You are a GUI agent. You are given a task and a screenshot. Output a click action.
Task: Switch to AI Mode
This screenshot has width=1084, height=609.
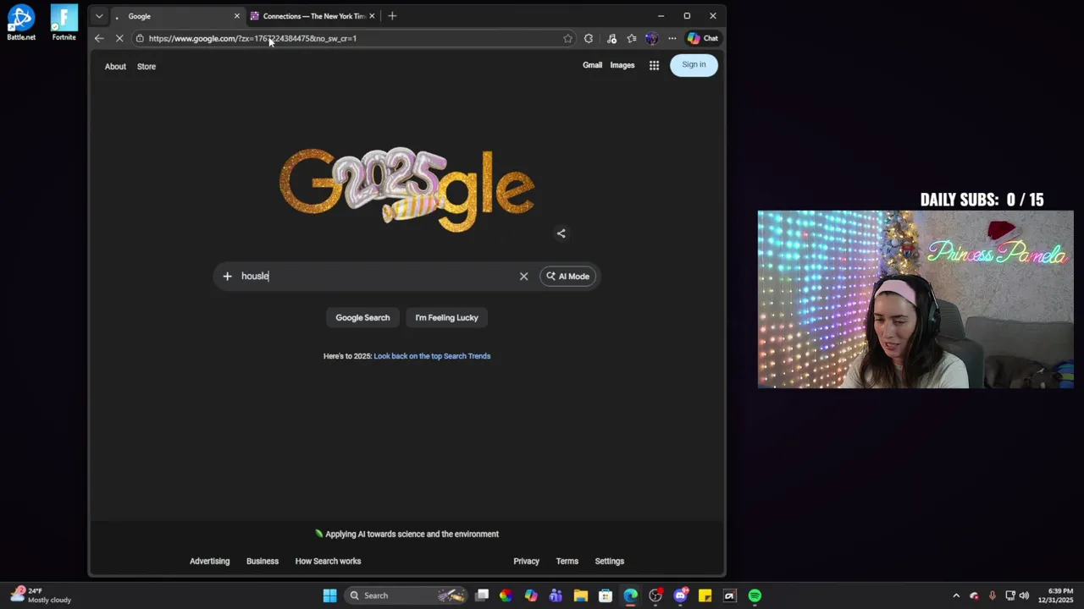(567, 276)
